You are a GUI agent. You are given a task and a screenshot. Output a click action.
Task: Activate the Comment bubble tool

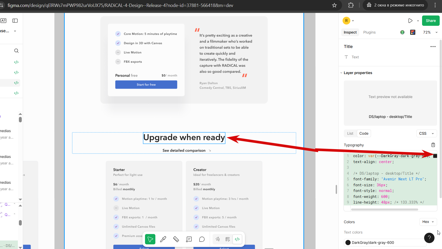tap(202, 239)
